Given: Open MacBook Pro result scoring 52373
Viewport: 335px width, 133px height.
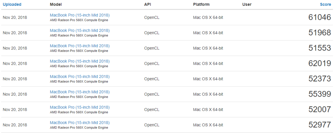Looking at the screenshot, I should tap(80, 76).
